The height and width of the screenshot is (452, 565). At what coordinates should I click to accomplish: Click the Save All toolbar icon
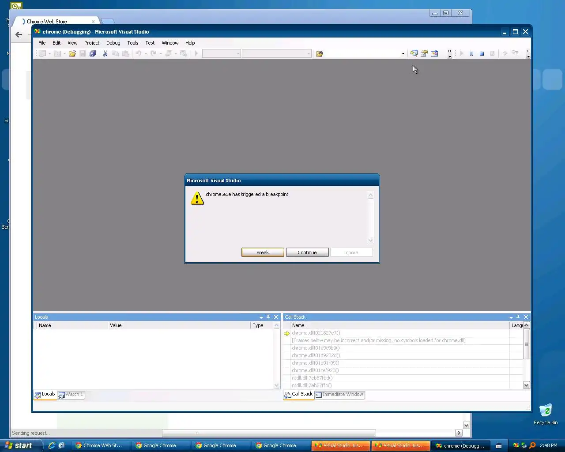(93, 53)
